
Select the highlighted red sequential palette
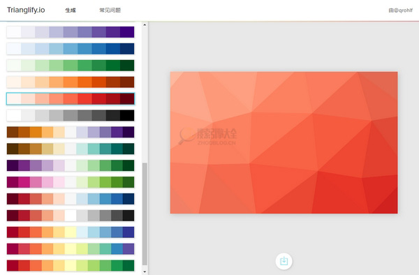point(71,99)
